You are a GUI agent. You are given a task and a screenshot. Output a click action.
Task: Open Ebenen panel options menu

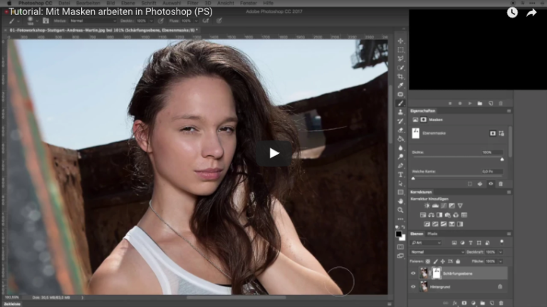509,234
